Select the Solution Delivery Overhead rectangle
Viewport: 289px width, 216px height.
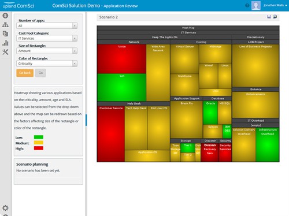coord(244,144)
